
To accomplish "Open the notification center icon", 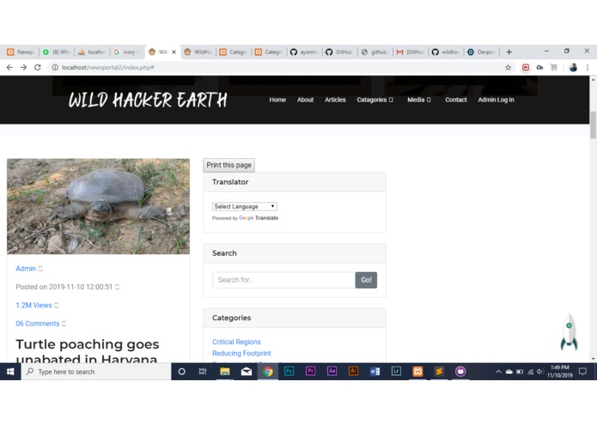I will pos(582,372).
